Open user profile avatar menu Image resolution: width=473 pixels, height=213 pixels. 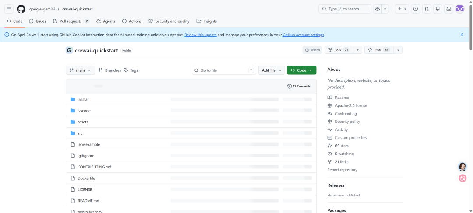click(x=460, y=9)
